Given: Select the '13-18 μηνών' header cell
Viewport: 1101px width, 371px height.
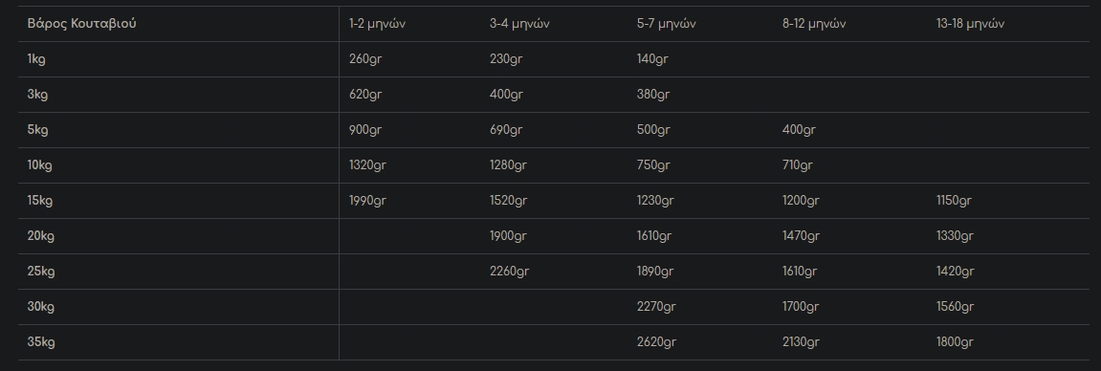Looking at the screenshot, I should tap(970, 24).
